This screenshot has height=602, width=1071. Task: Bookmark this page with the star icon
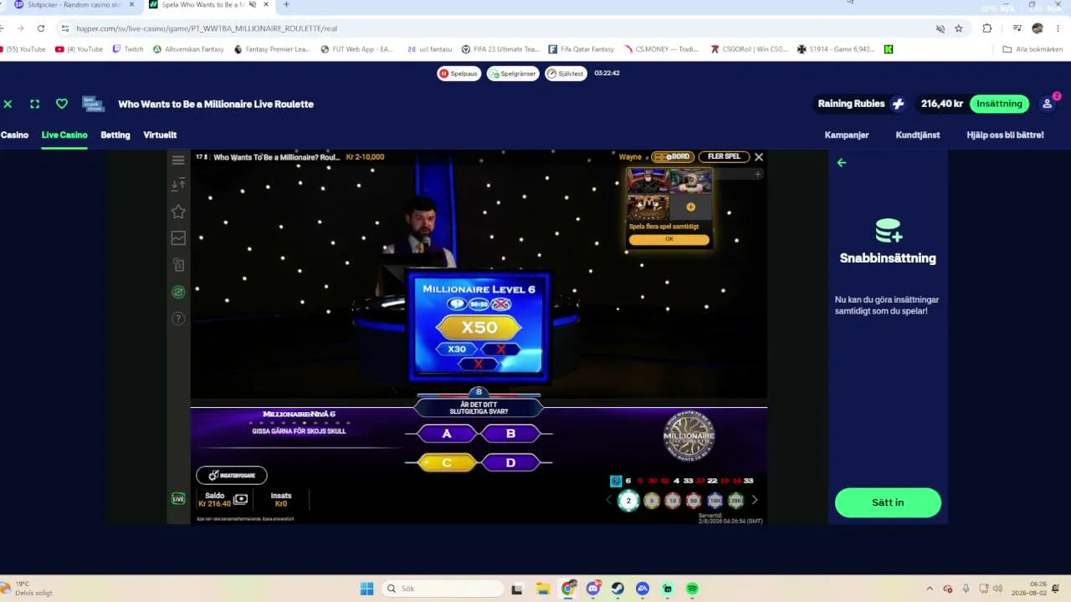pos(959,28)
